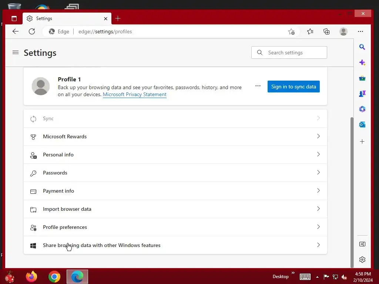This screenshot has height=284, width=379.
Task: Select the Settings tab title
Action: [x=44, y=18]
